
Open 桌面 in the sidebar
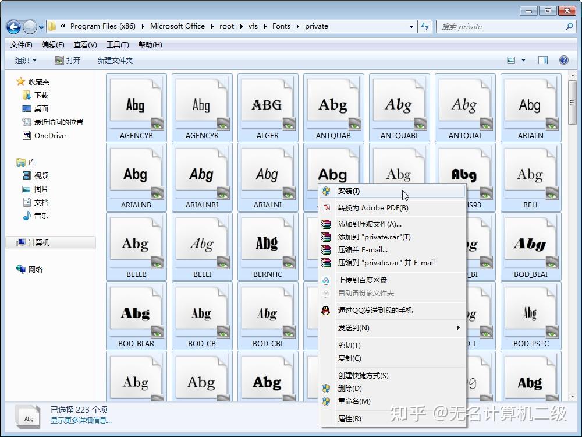pos(36,108)
